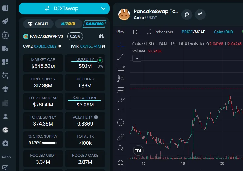
Task: Toggle the magnet snap mode
Action: point(121,163)
